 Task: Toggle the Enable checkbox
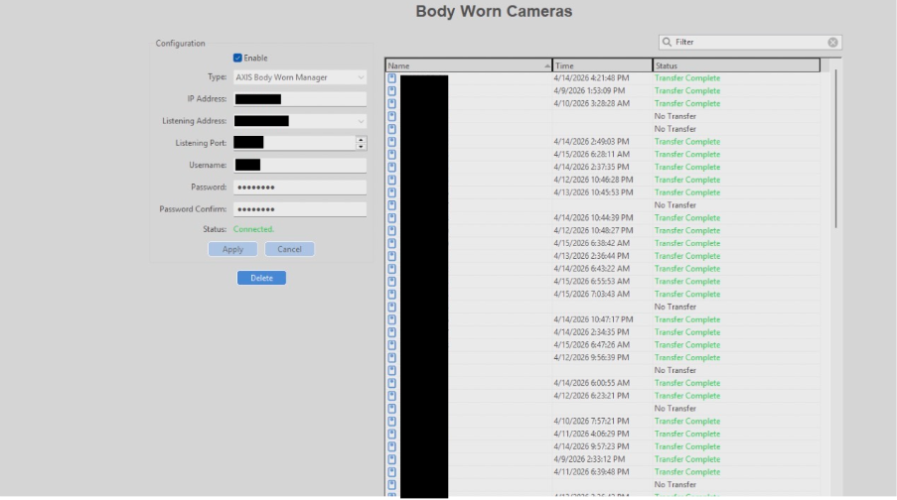pos(237,58)
